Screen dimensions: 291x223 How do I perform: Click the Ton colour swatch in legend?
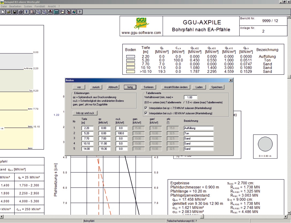coord(130,60)
